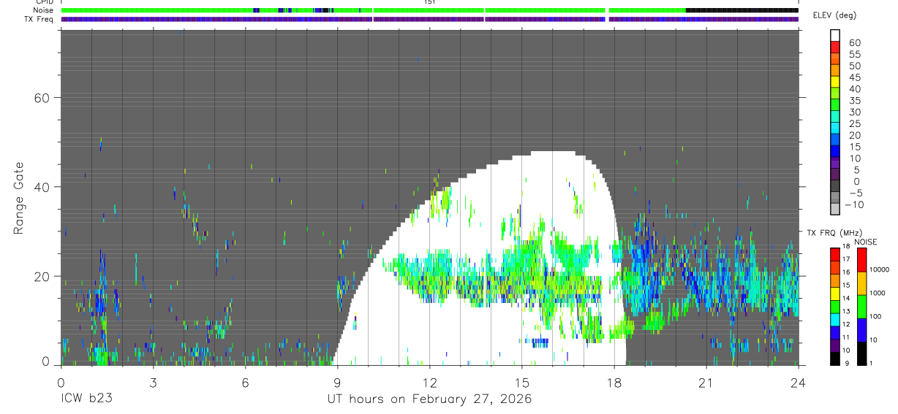Image resolution: width=898 pixels, height=414 pixels.
Task: Click the "TX Freq" row label at top left
Action: click(39, 19)
